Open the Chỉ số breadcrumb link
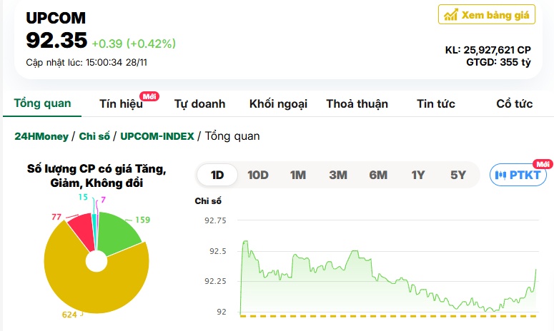Screen dimensions: 554x331 (94, 136)
